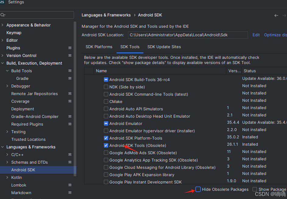The image size is (287, 199).
Task: Click the project-level icon beside Version Control
Action: (70, 55)
